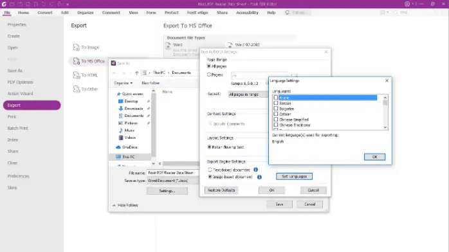Collapse folders with Hide Folders
The width and height of the screenshot is (449, 252).
(x=125, y=205)
